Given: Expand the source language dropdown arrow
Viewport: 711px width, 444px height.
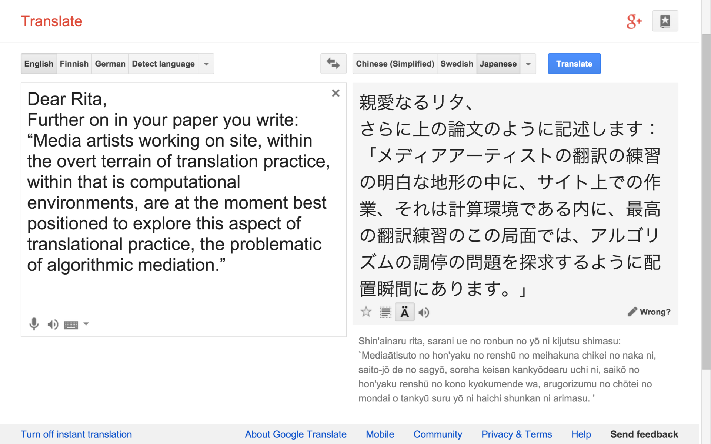Looking at the screenshot, I should pyautogui.click(x=206, y=64).
